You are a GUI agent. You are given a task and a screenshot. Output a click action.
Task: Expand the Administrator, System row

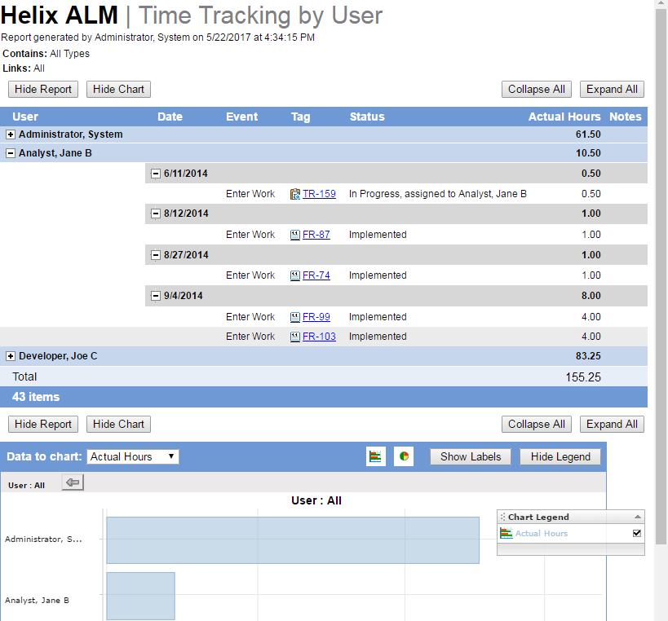coord(11,134)
